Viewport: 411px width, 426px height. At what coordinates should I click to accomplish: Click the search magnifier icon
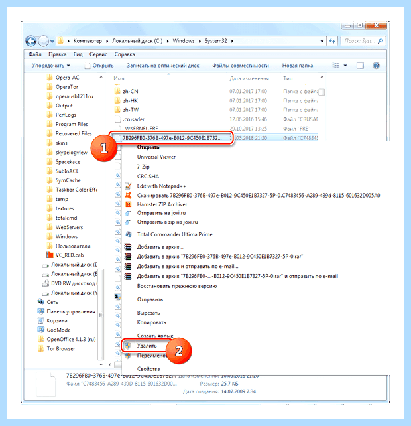tap(381, 41)
